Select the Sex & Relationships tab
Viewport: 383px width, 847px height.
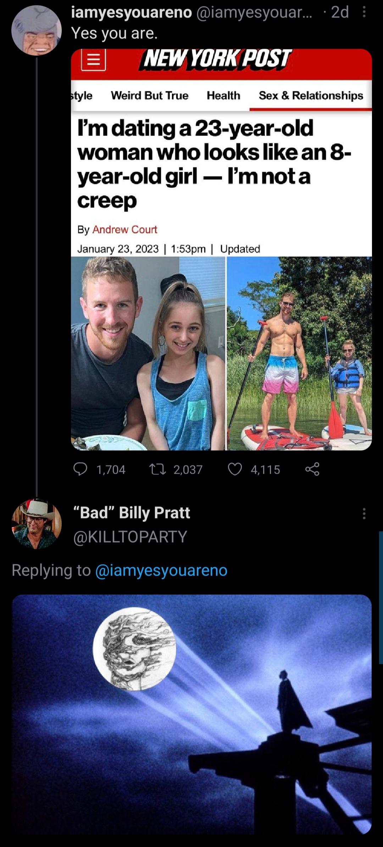[311, 95]
